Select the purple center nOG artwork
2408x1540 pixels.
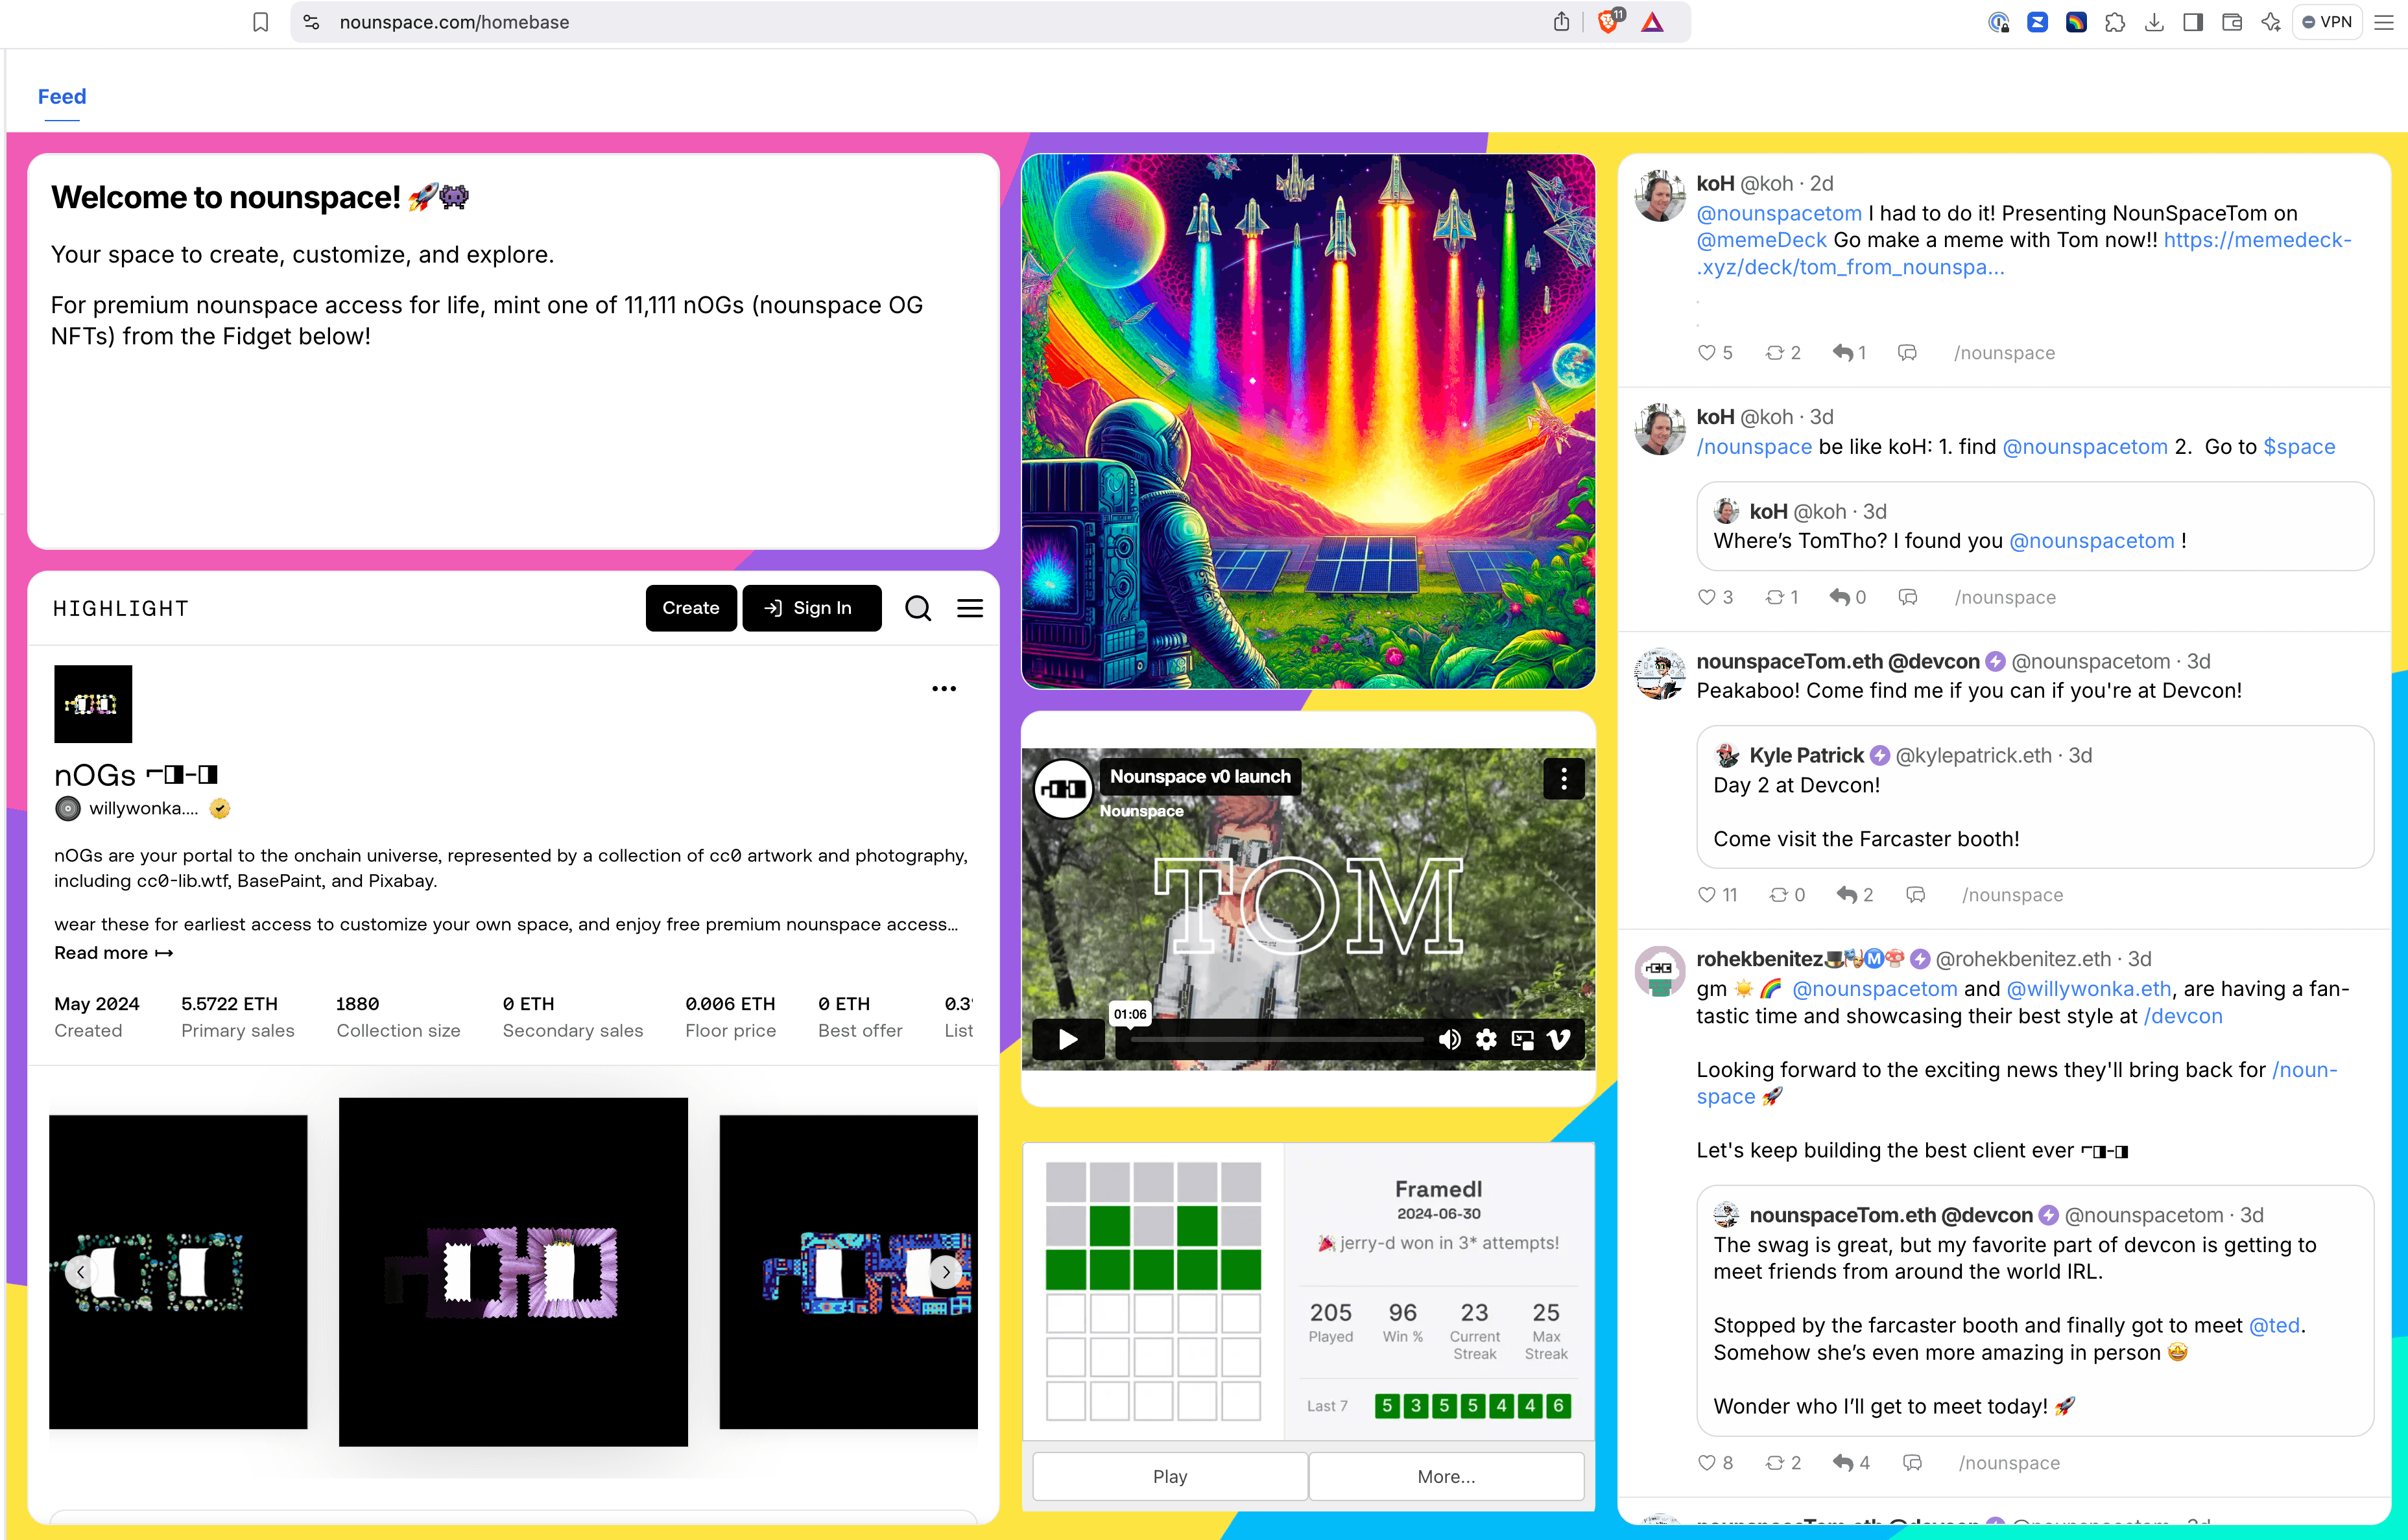coord(513,1272)
